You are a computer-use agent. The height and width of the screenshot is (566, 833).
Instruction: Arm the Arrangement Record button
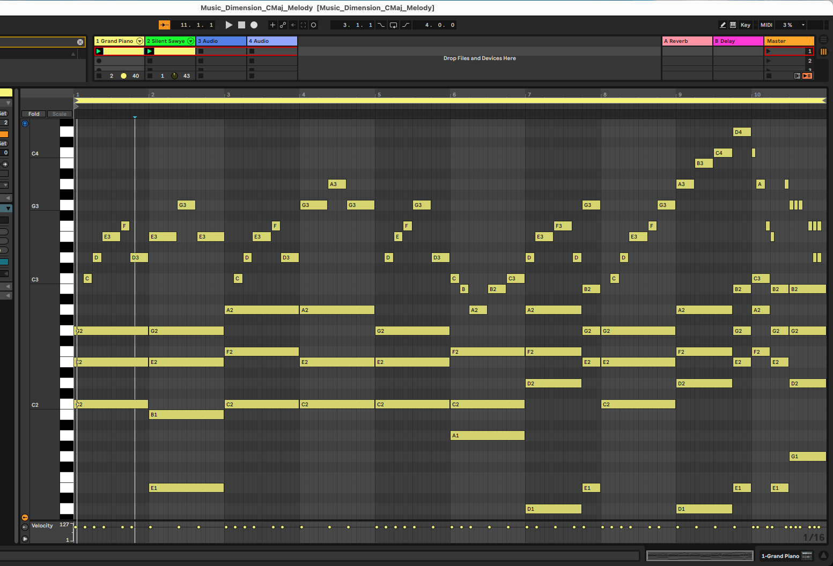254,25
